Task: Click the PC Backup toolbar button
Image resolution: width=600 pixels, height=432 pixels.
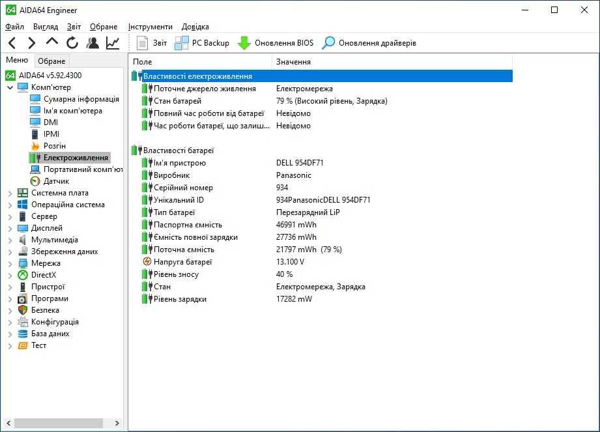Action: click(x=202, y=43)
